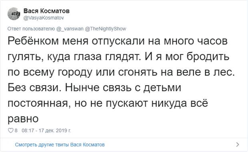Click the display name Вася Косматов
This screenshot has width=248, height=152.
point(46,11)
